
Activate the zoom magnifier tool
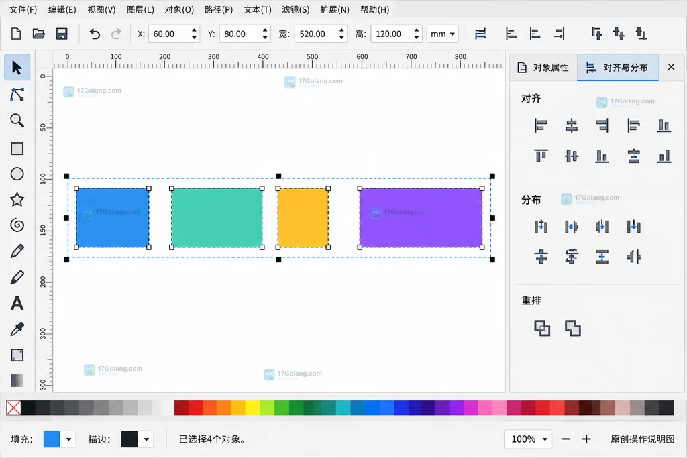pyautogui.click(x=17, y=121)
